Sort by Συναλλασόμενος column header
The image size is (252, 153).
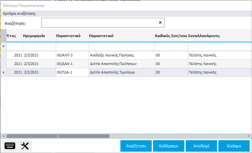click(204, 36)
